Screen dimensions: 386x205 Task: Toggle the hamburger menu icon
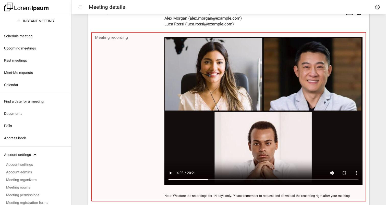pyautogui.click(x=80, y=7)
